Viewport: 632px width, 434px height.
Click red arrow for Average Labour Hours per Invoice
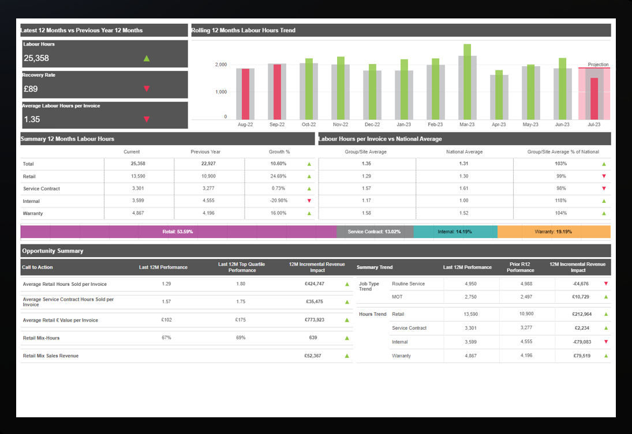(147, 119)
